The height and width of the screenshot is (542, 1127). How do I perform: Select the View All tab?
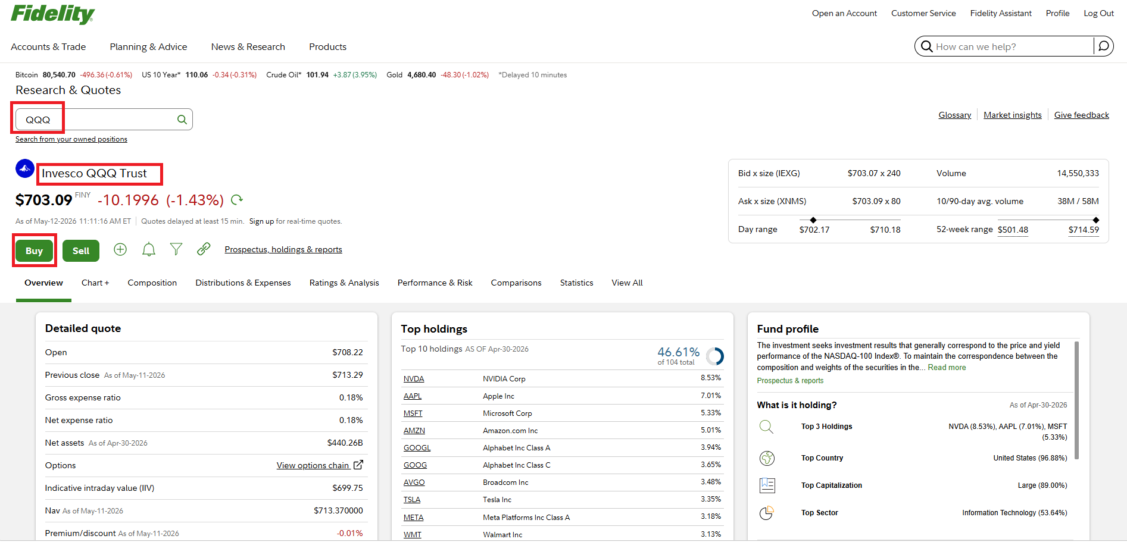[x=627, y=283]
